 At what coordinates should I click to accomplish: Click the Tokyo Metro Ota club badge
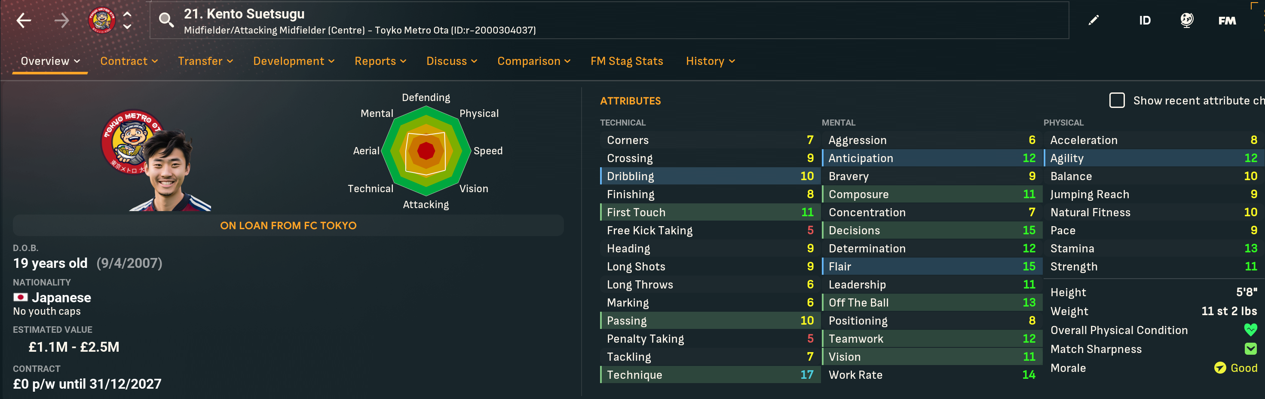pos(101,20)
